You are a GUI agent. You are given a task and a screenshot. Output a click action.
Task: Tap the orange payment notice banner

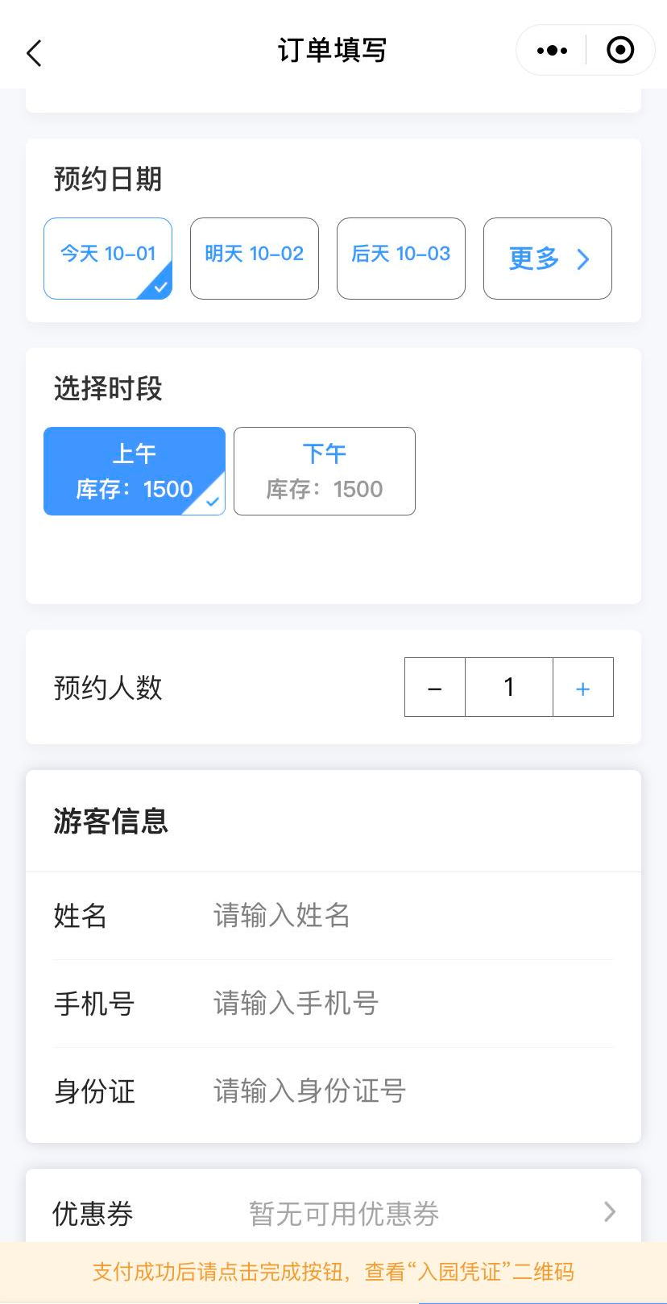click(333, 1272)
